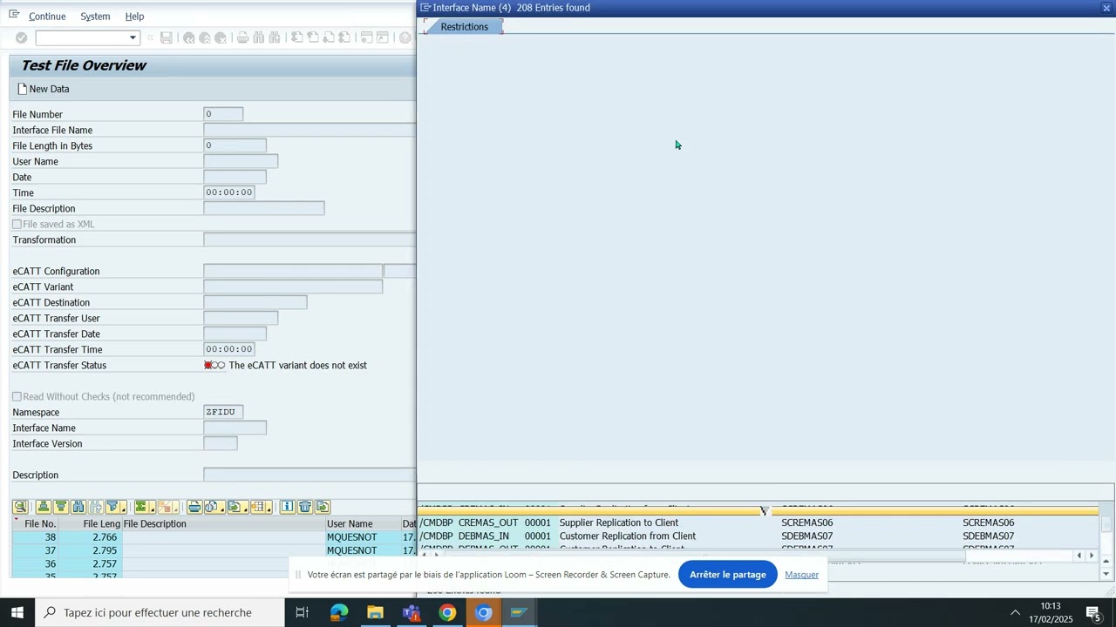Image resolution: width=1116 pixels, height=627 pixels.
Task: Close the Interface Name search help dialog
Action: [1106, 8]
